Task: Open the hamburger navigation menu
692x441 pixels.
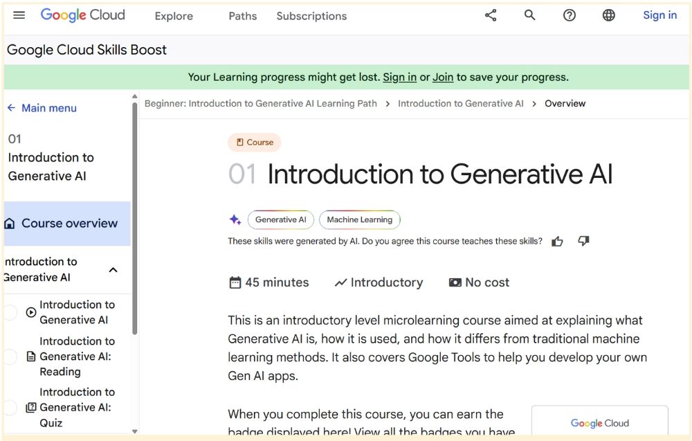Action: [x=19, y=15]
